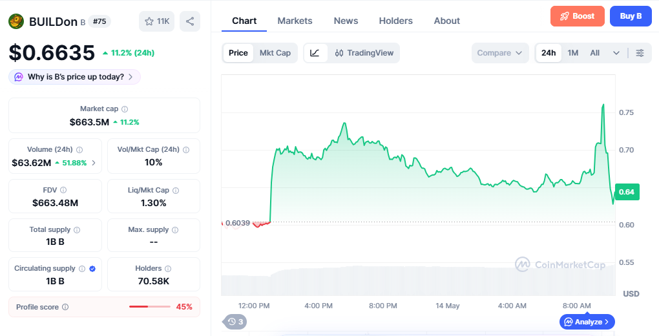Screen dimensions: 659x336
Task: Click the chart history events badge showing 3
Action: (x=235, y=322)
